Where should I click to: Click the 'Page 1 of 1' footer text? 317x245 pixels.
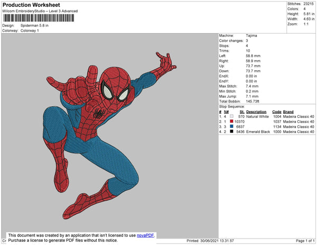305,241
